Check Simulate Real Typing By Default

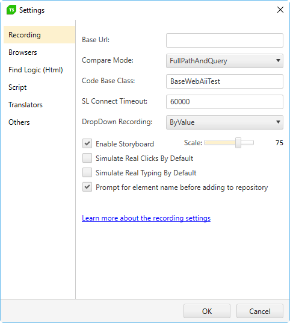click(x=87, y=172)
